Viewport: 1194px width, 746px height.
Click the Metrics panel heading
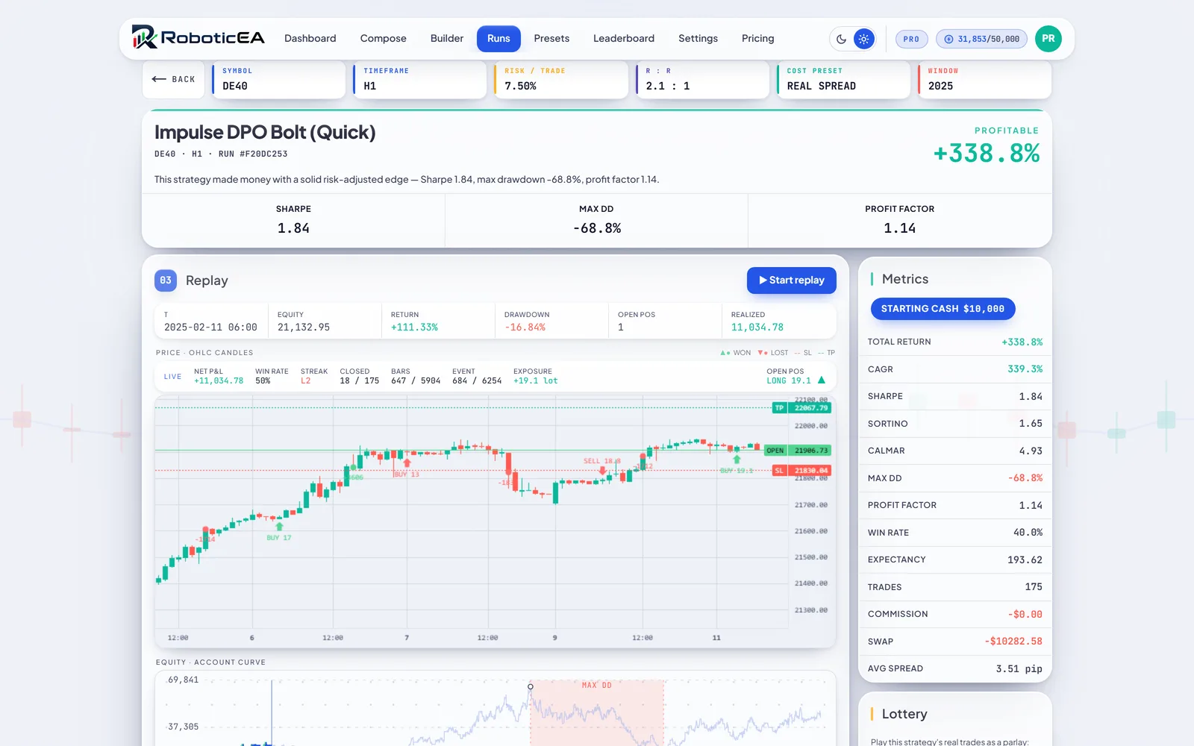tap(905, 279)
